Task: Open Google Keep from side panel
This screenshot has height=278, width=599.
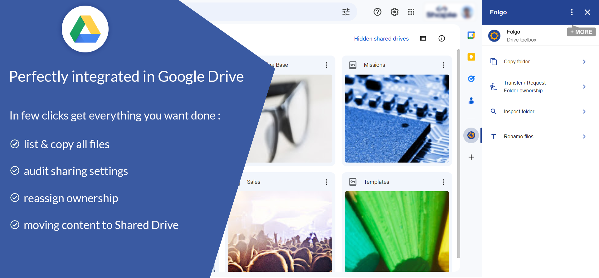Action: pos(471,57)
